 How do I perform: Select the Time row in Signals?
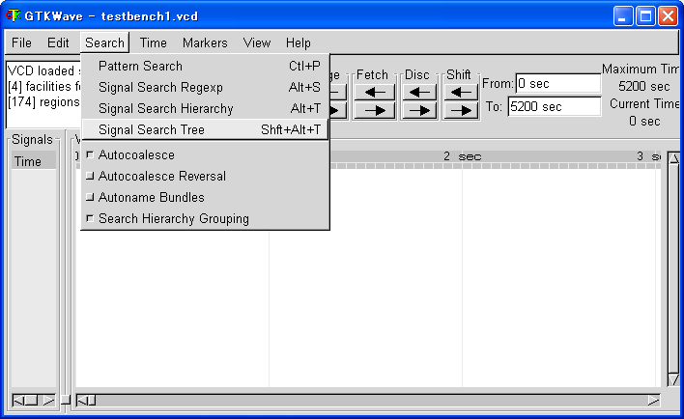point(34,161)
